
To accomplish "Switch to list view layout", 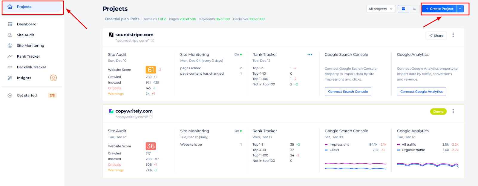I will coord(414,9).
